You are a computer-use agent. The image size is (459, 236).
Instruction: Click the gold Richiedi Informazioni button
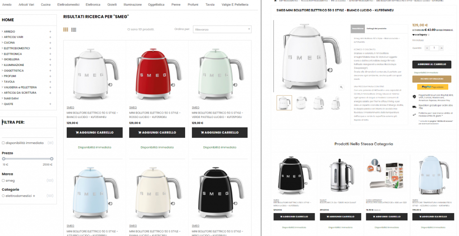[432, 79]
